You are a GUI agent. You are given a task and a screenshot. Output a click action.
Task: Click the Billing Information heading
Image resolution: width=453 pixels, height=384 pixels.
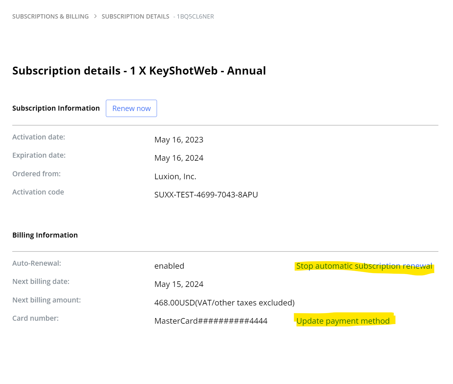click(45, 235)
